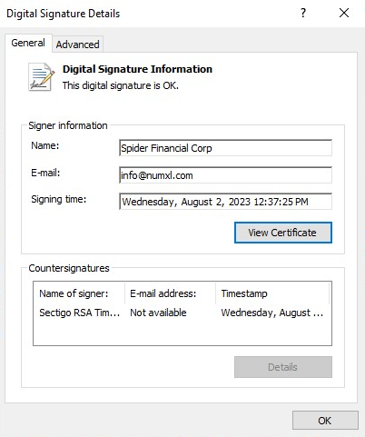Select the General tab
Viewport: 365px width, 437px height.
coord(28,43)
